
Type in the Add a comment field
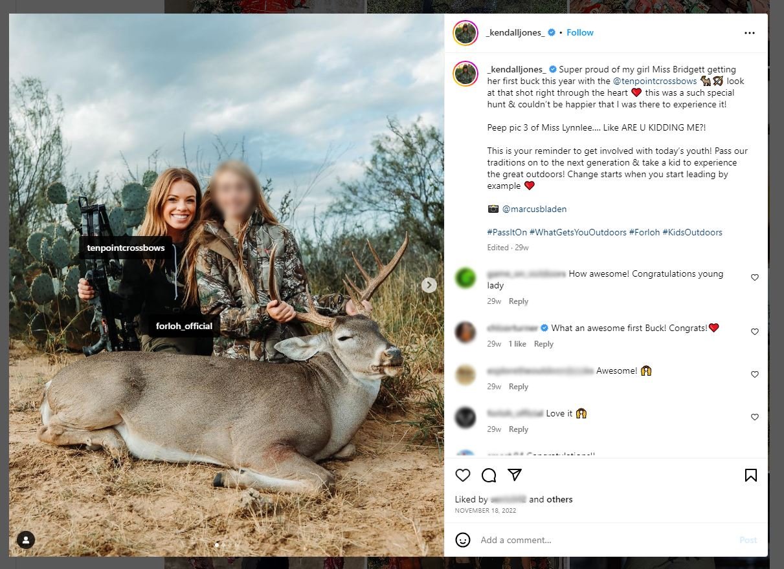click(x=602, y=540)
